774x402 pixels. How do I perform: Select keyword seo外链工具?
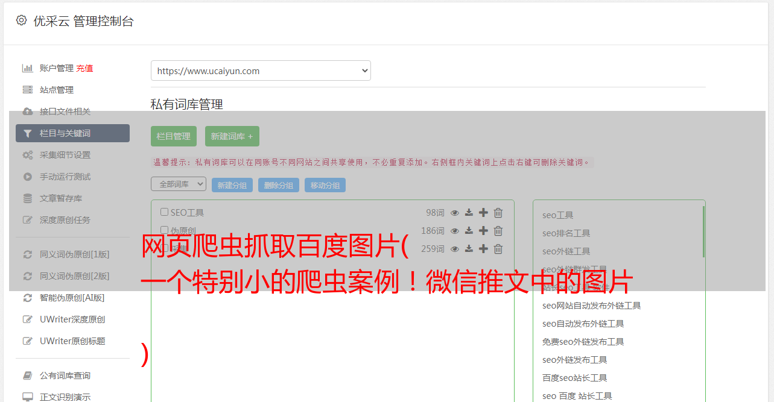coord(566,251)
